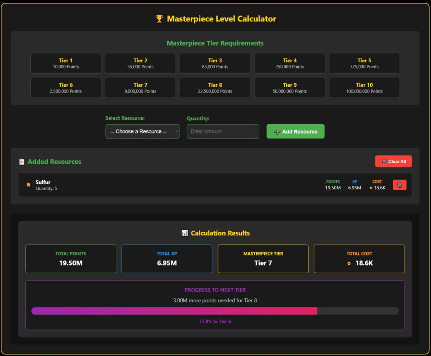Click the bar chart icon beside Calculation Results
This screenshot has height=356, width=431.
[x=184, y=233]
